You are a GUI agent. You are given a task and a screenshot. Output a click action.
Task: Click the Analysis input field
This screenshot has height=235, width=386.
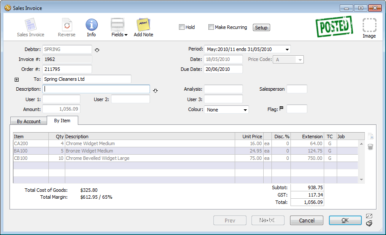(x=223, y=89)
